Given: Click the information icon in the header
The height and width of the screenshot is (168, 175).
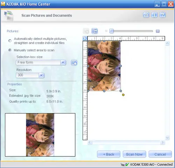Looking at the screenshot, I should [x=154, y=15].
